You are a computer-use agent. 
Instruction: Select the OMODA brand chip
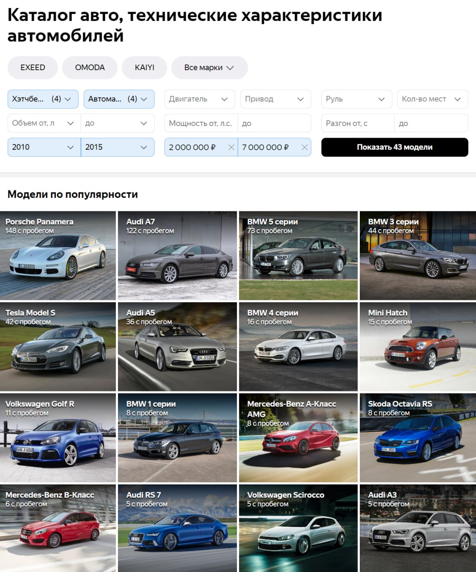click(x=90, y=67)
